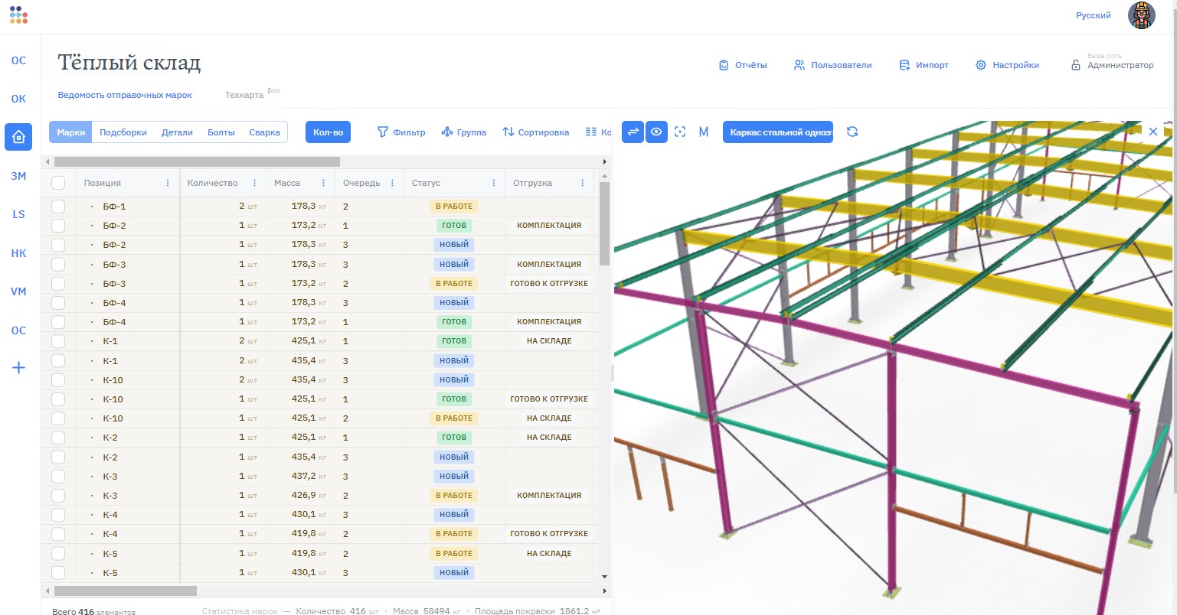The image size is (1177, 615).
Task: Open the Сортировка sorting tool
Action: click(536, 132)
